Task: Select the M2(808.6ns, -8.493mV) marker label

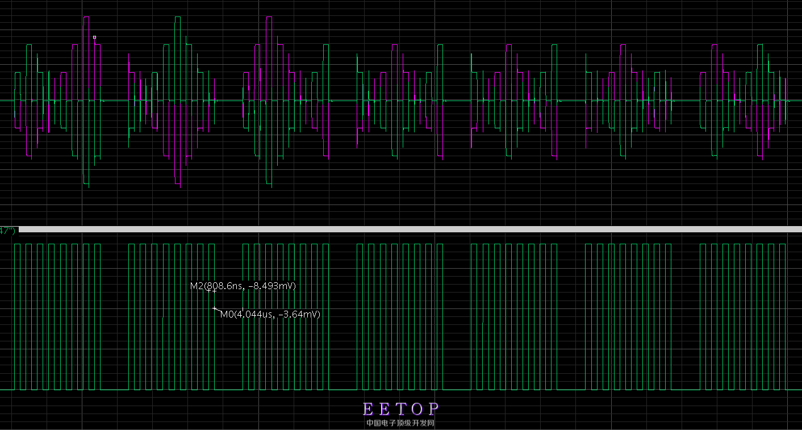Action: [243, 286]
